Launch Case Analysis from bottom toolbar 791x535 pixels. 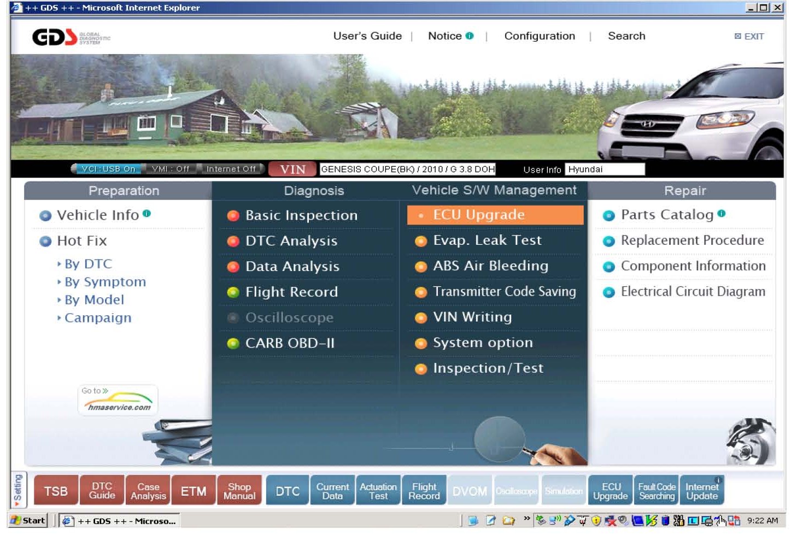pyautogui.click(x=148, y=491)
